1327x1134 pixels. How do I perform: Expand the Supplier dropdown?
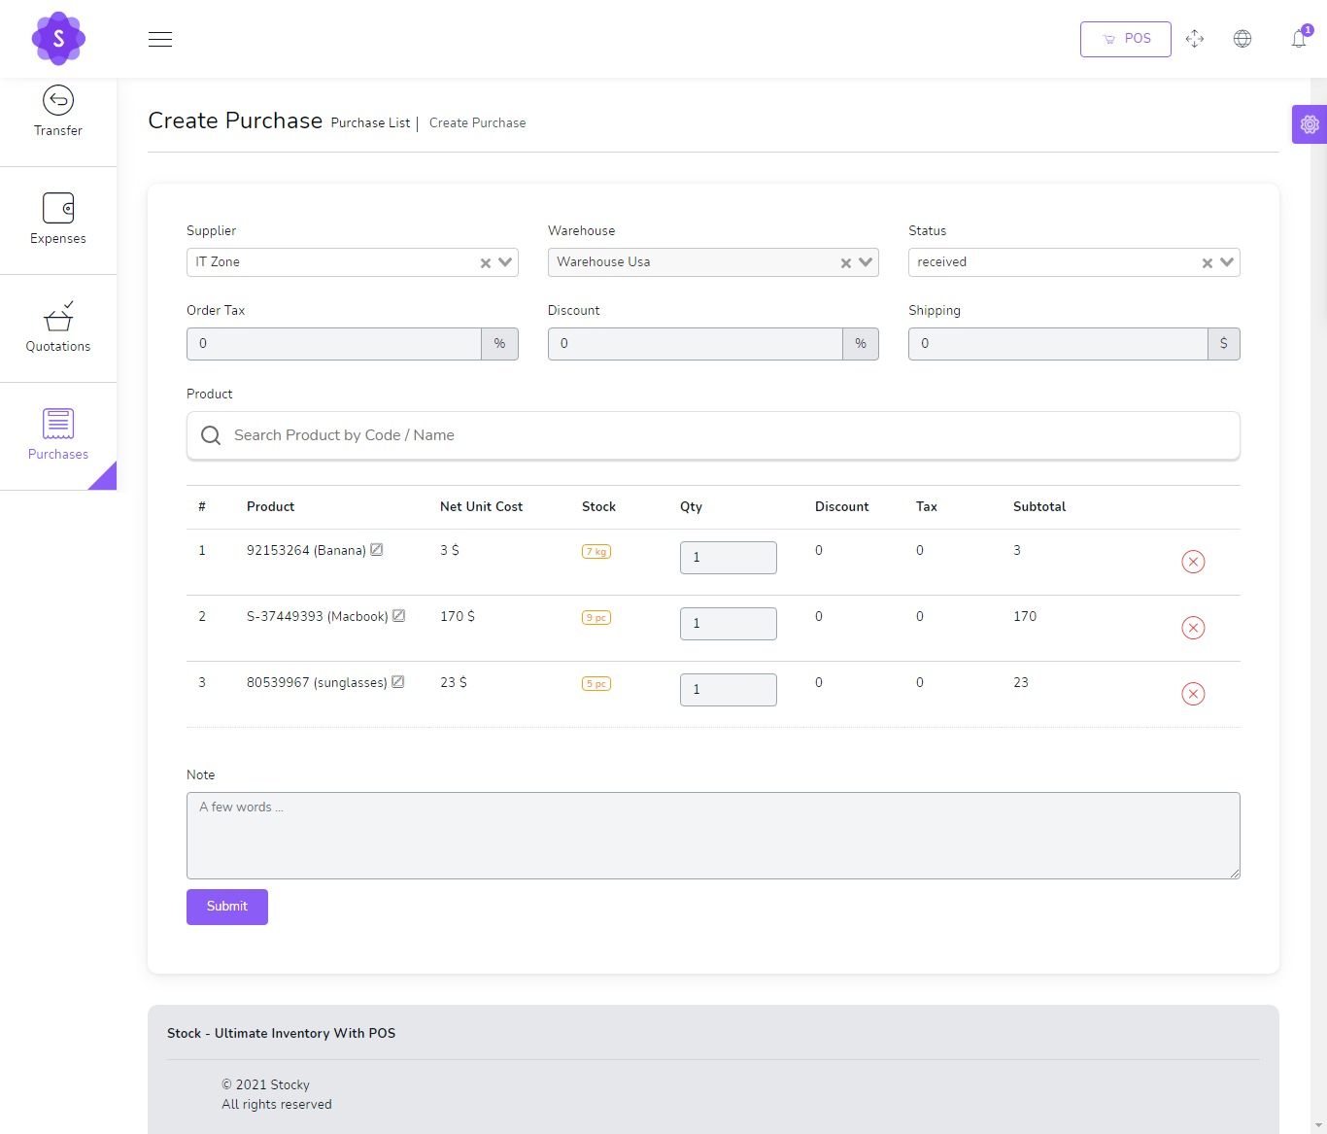504,262
